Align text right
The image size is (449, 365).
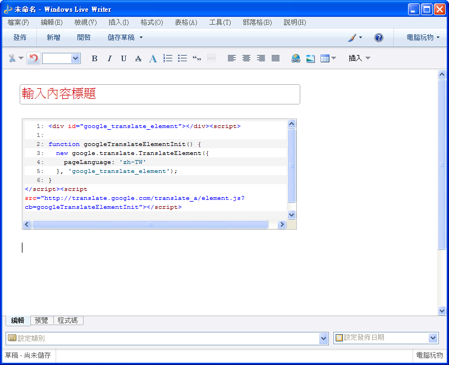(x=261, y=58)
